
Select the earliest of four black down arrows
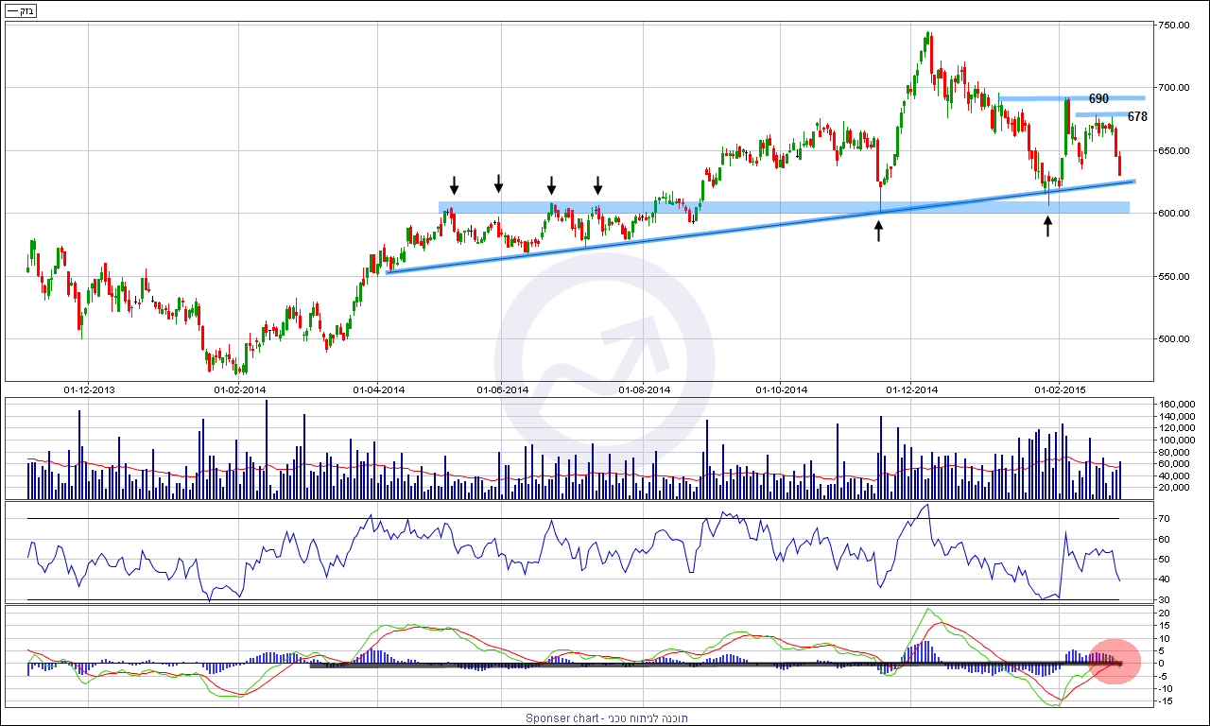(x=454, y=184)
